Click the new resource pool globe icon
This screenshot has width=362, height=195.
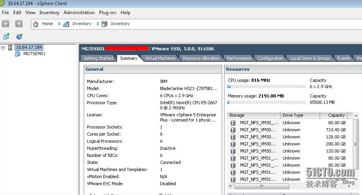[x=19, y=36]
